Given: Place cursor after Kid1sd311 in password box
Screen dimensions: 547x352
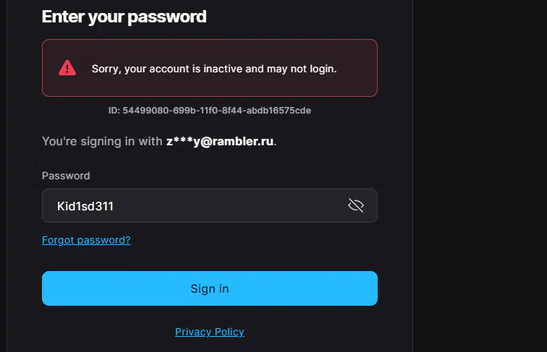Looking at the screenshot, I should [115, 206].
